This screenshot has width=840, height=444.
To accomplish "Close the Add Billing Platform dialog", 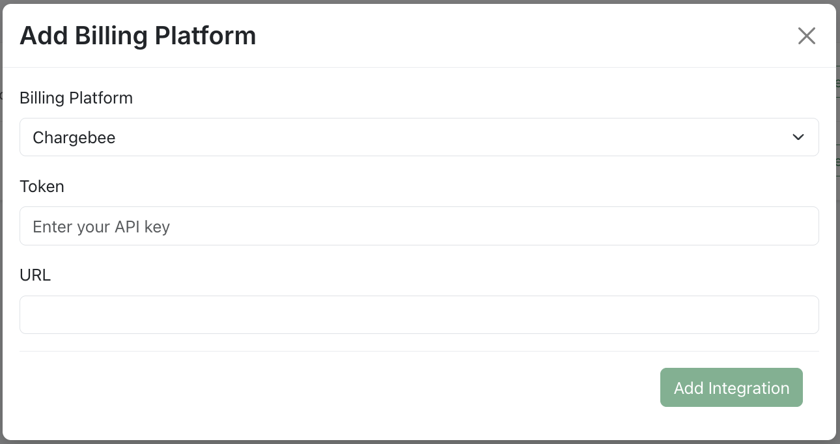I will coord(806,36).
